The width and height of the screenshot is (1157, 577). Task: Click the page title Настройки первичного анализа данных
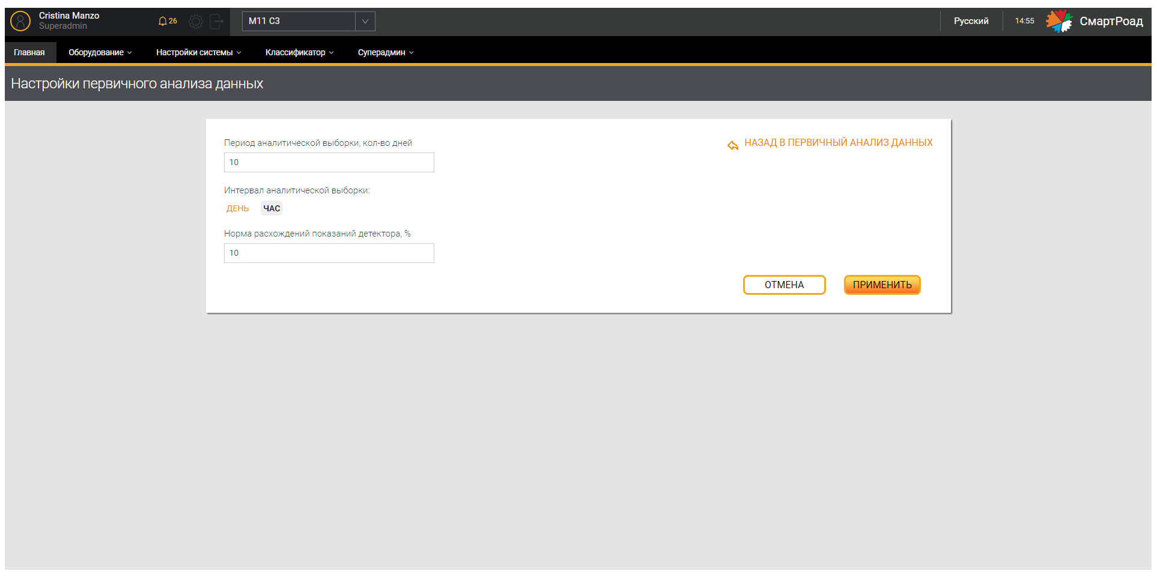point(137,83)
